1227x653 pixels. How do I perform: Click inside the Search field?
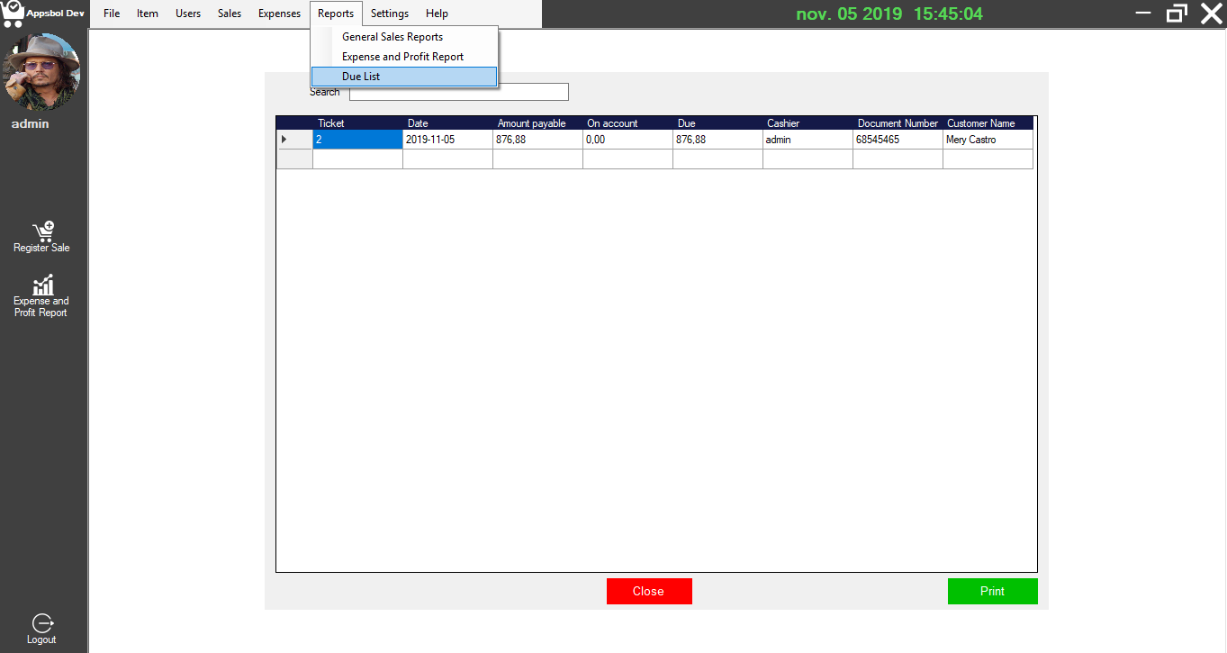coord(458,91)
